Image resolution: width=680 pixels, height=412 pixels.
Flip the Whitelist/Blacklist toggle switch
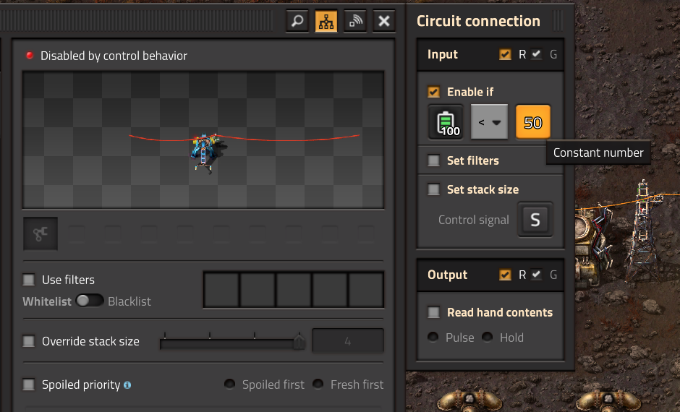[89, 301]
